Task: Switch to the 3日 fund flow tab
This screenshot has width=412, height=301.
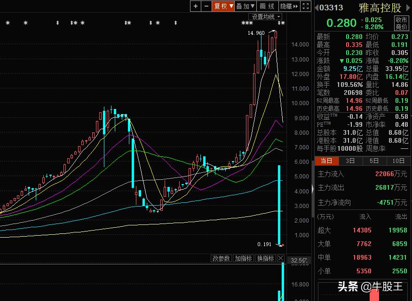Action: coord(350,161)
